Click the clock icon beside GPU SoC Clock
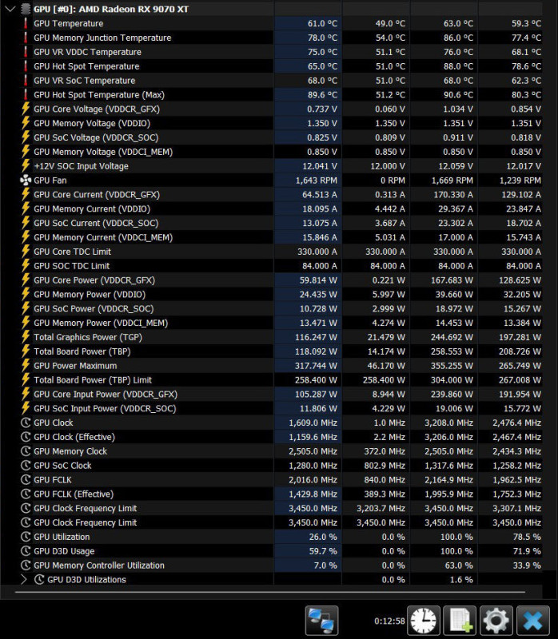 [x=26, y=466]
